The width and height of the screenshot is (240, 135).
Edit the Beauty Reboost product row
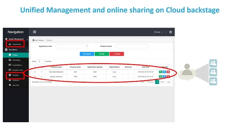coord(164,77)
